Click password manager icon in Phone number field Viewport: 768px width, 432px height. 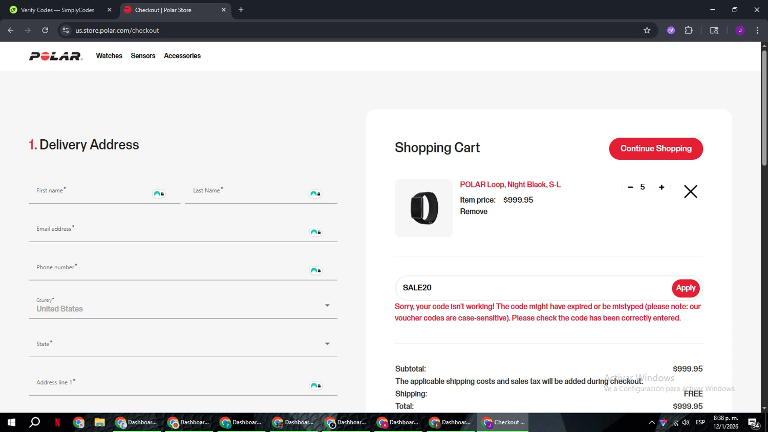[315, 271]
